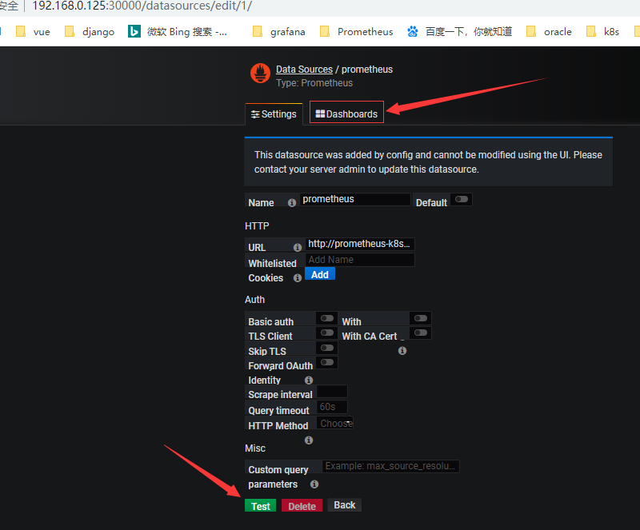
Task: Click the Forward OAuth Identity info icon
Action: pyautogui.click(x=309, y=381)
